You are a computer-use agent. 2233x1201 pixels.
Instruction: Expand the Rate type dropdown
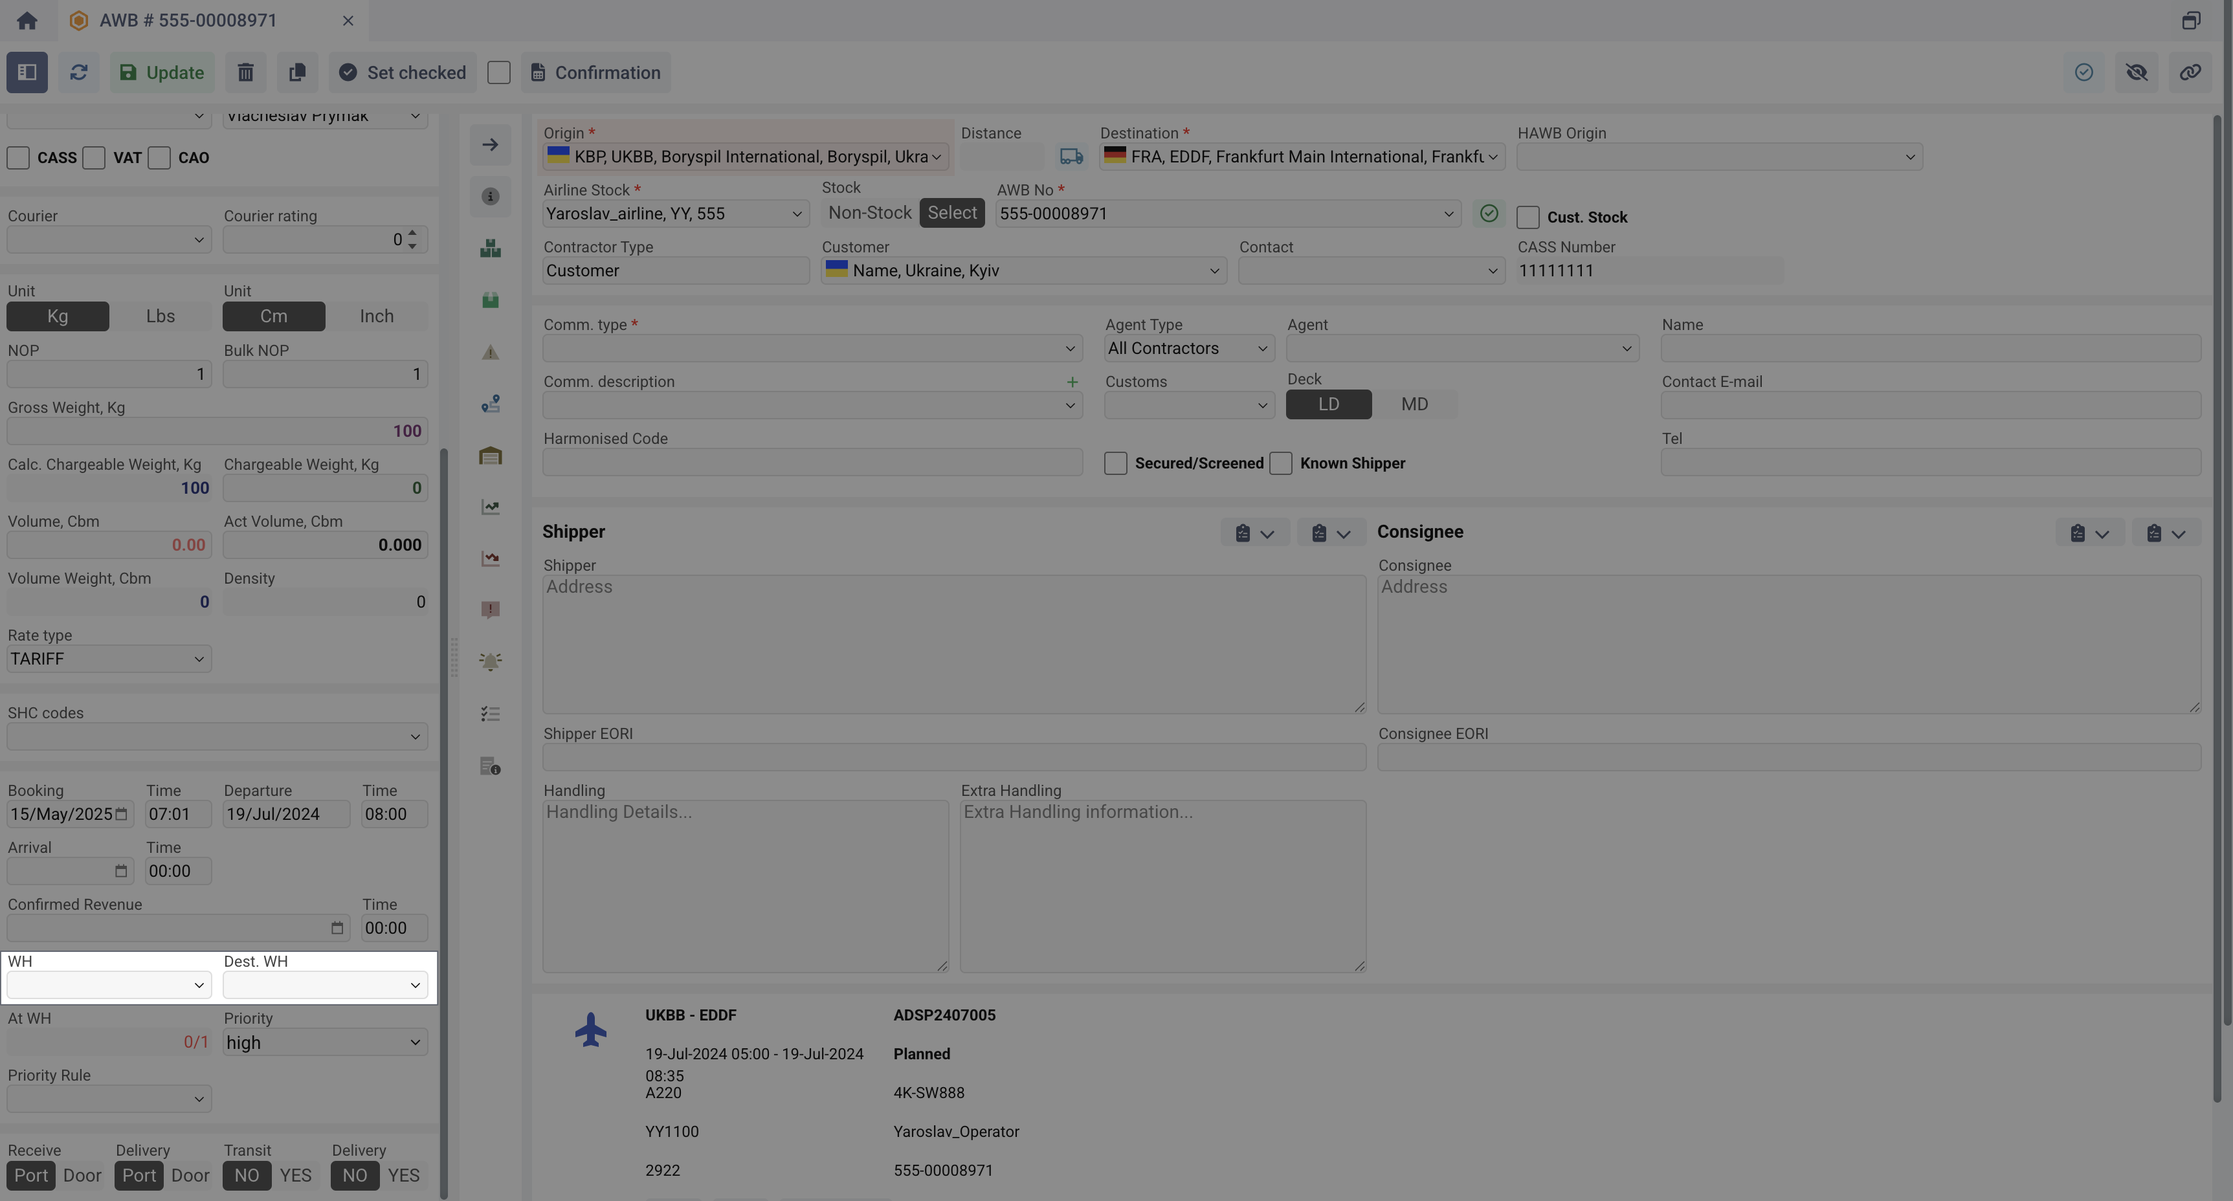pyautogui.click(x=109, y=659)
